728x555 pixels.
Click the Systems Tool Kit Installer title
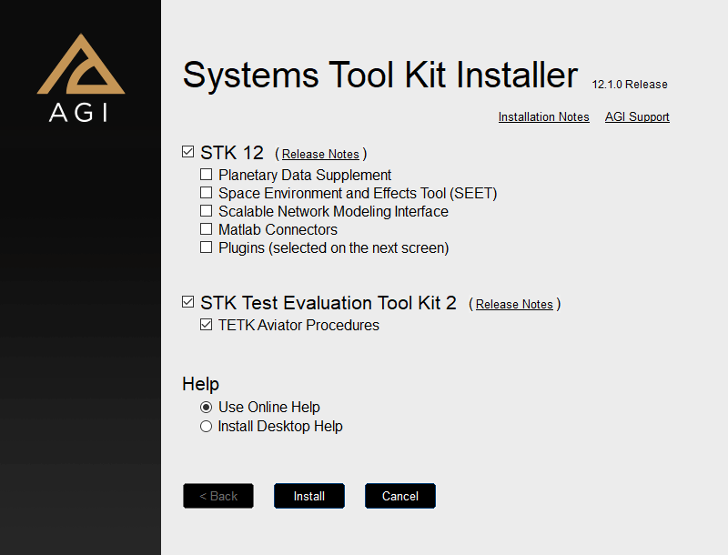pyautogui.click(x=379, y=75)
